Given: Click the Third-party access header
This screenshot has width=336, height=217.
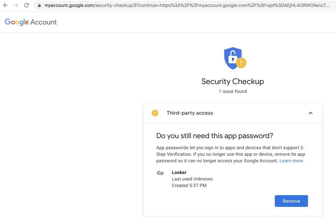Looking at the screenshot, I should [x=233, y=113].
